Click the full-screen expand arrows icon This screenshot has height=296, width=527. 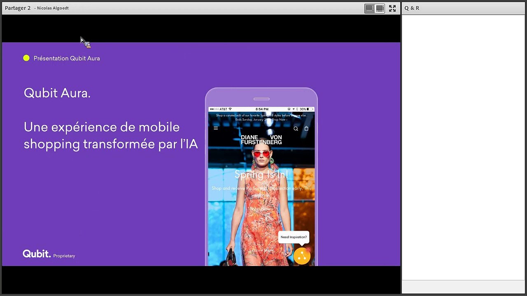pyautogui.click(x=392, y=8)
